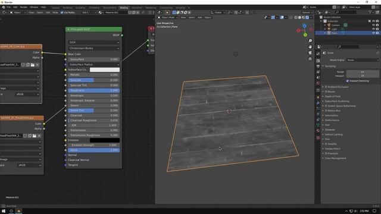Collapse the Principled BSDF node

[68, 29]
